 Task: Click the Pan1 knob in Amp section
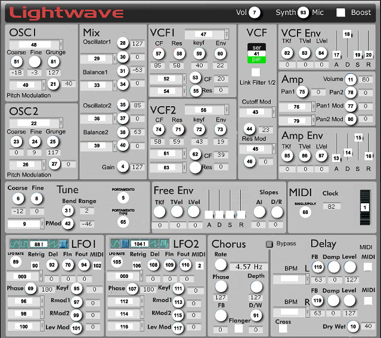pyautogui.click(x=302, y=92)
